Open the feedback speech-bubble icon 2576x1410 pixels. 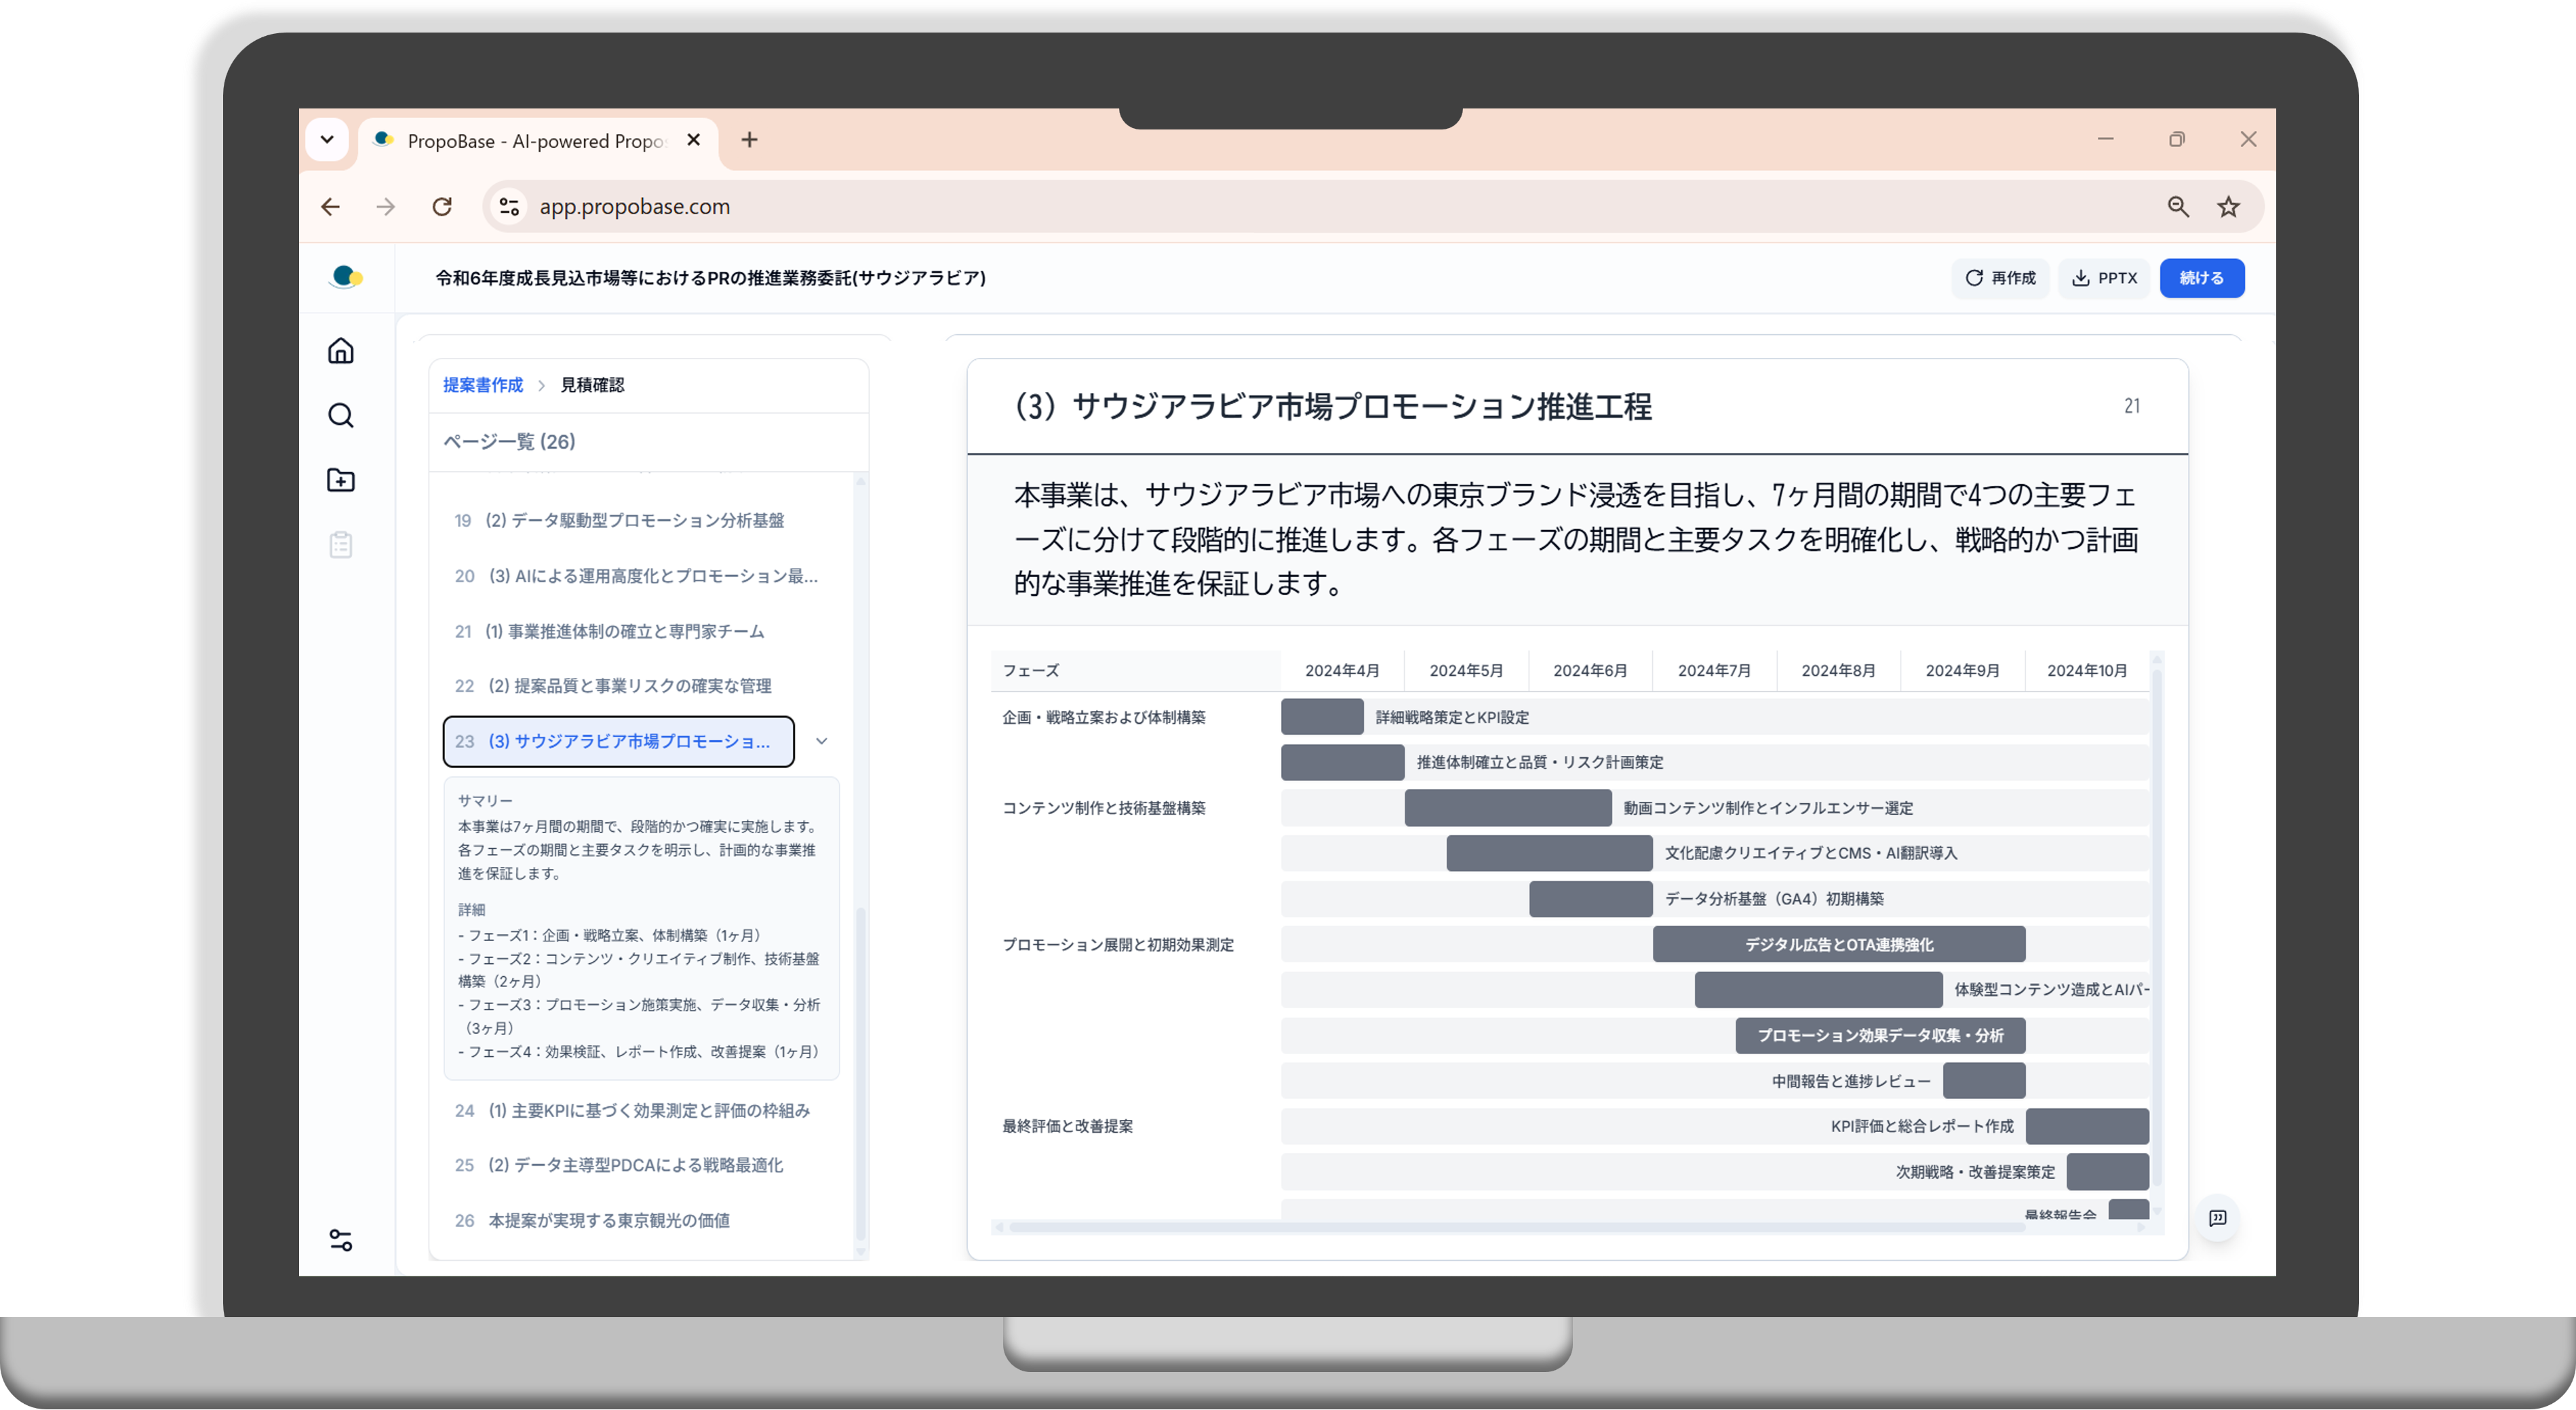pos(2218,1217)
